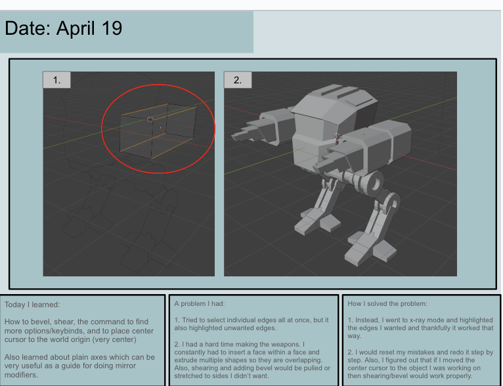Click the paragraph starting "2. I had a hard time"
The width and height of the screenshot is (503, 386).
(252, 360)
